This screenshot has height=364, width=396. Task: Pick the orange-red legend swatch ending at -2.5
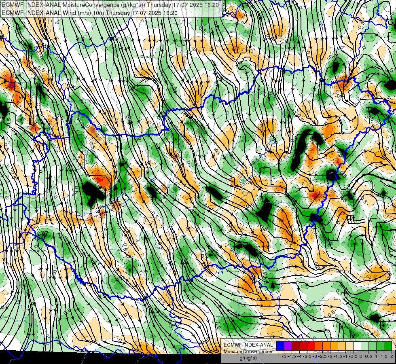click(x=319, y=346)
